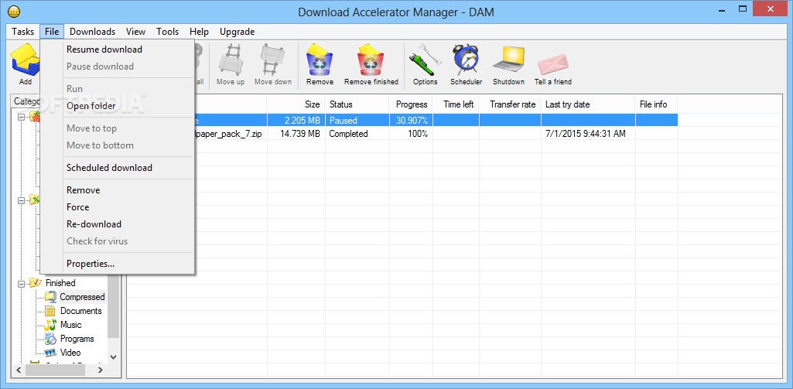Screen dimensions: 793x389
Task: Click the Programs category icon
Action: (x=50, y=339)
